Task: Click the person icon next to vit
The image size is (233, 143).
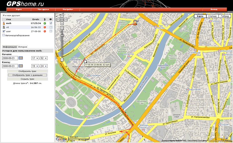Action: tap(4, 27)
